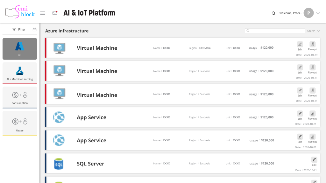Select the All Azure category tab
This screenshot has width=326, height=183.
tap(20, 49)
